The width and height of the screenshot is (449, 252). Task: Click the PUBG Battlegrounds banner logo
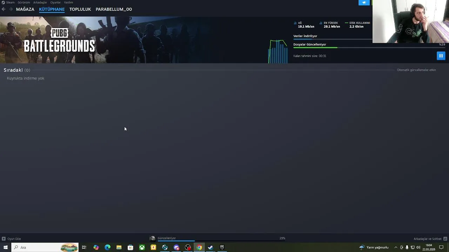[59, 41]
